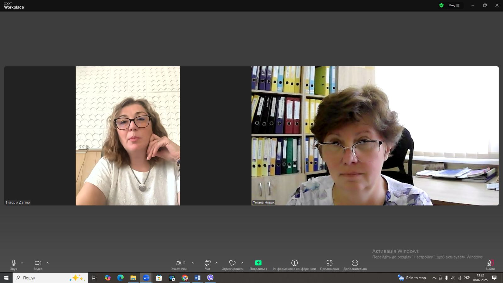This screenshot has height=283, width=503.
Task: Select the Вікторія Дегтяр video tile
Action: [128, 136]
